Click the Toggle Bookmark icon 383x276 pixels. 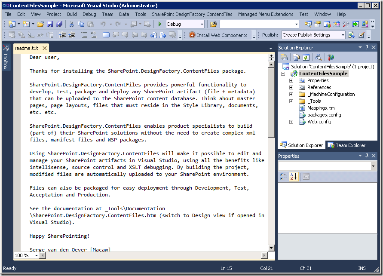click(106, 35)
